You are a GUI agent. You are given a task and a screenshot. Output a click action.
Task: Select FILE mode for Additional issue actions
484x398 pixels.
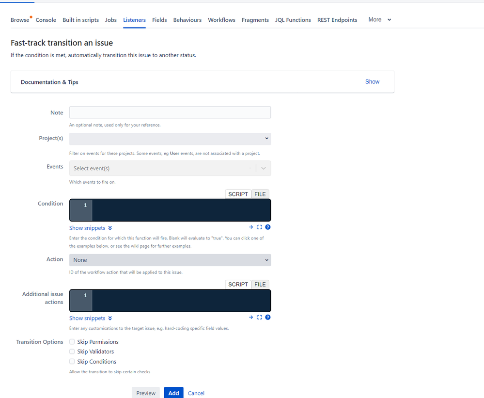tap(260, 284)
